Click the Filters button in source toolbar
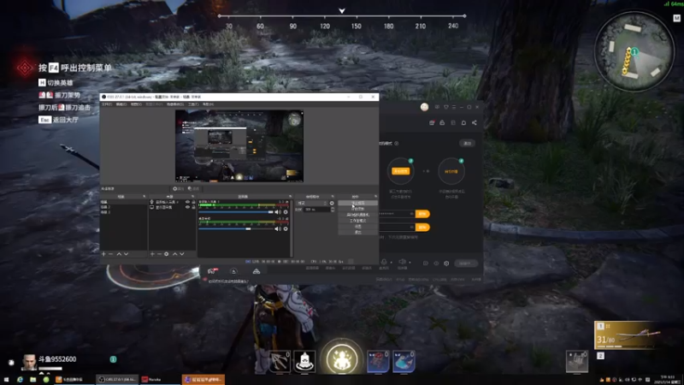 point(193,188)
